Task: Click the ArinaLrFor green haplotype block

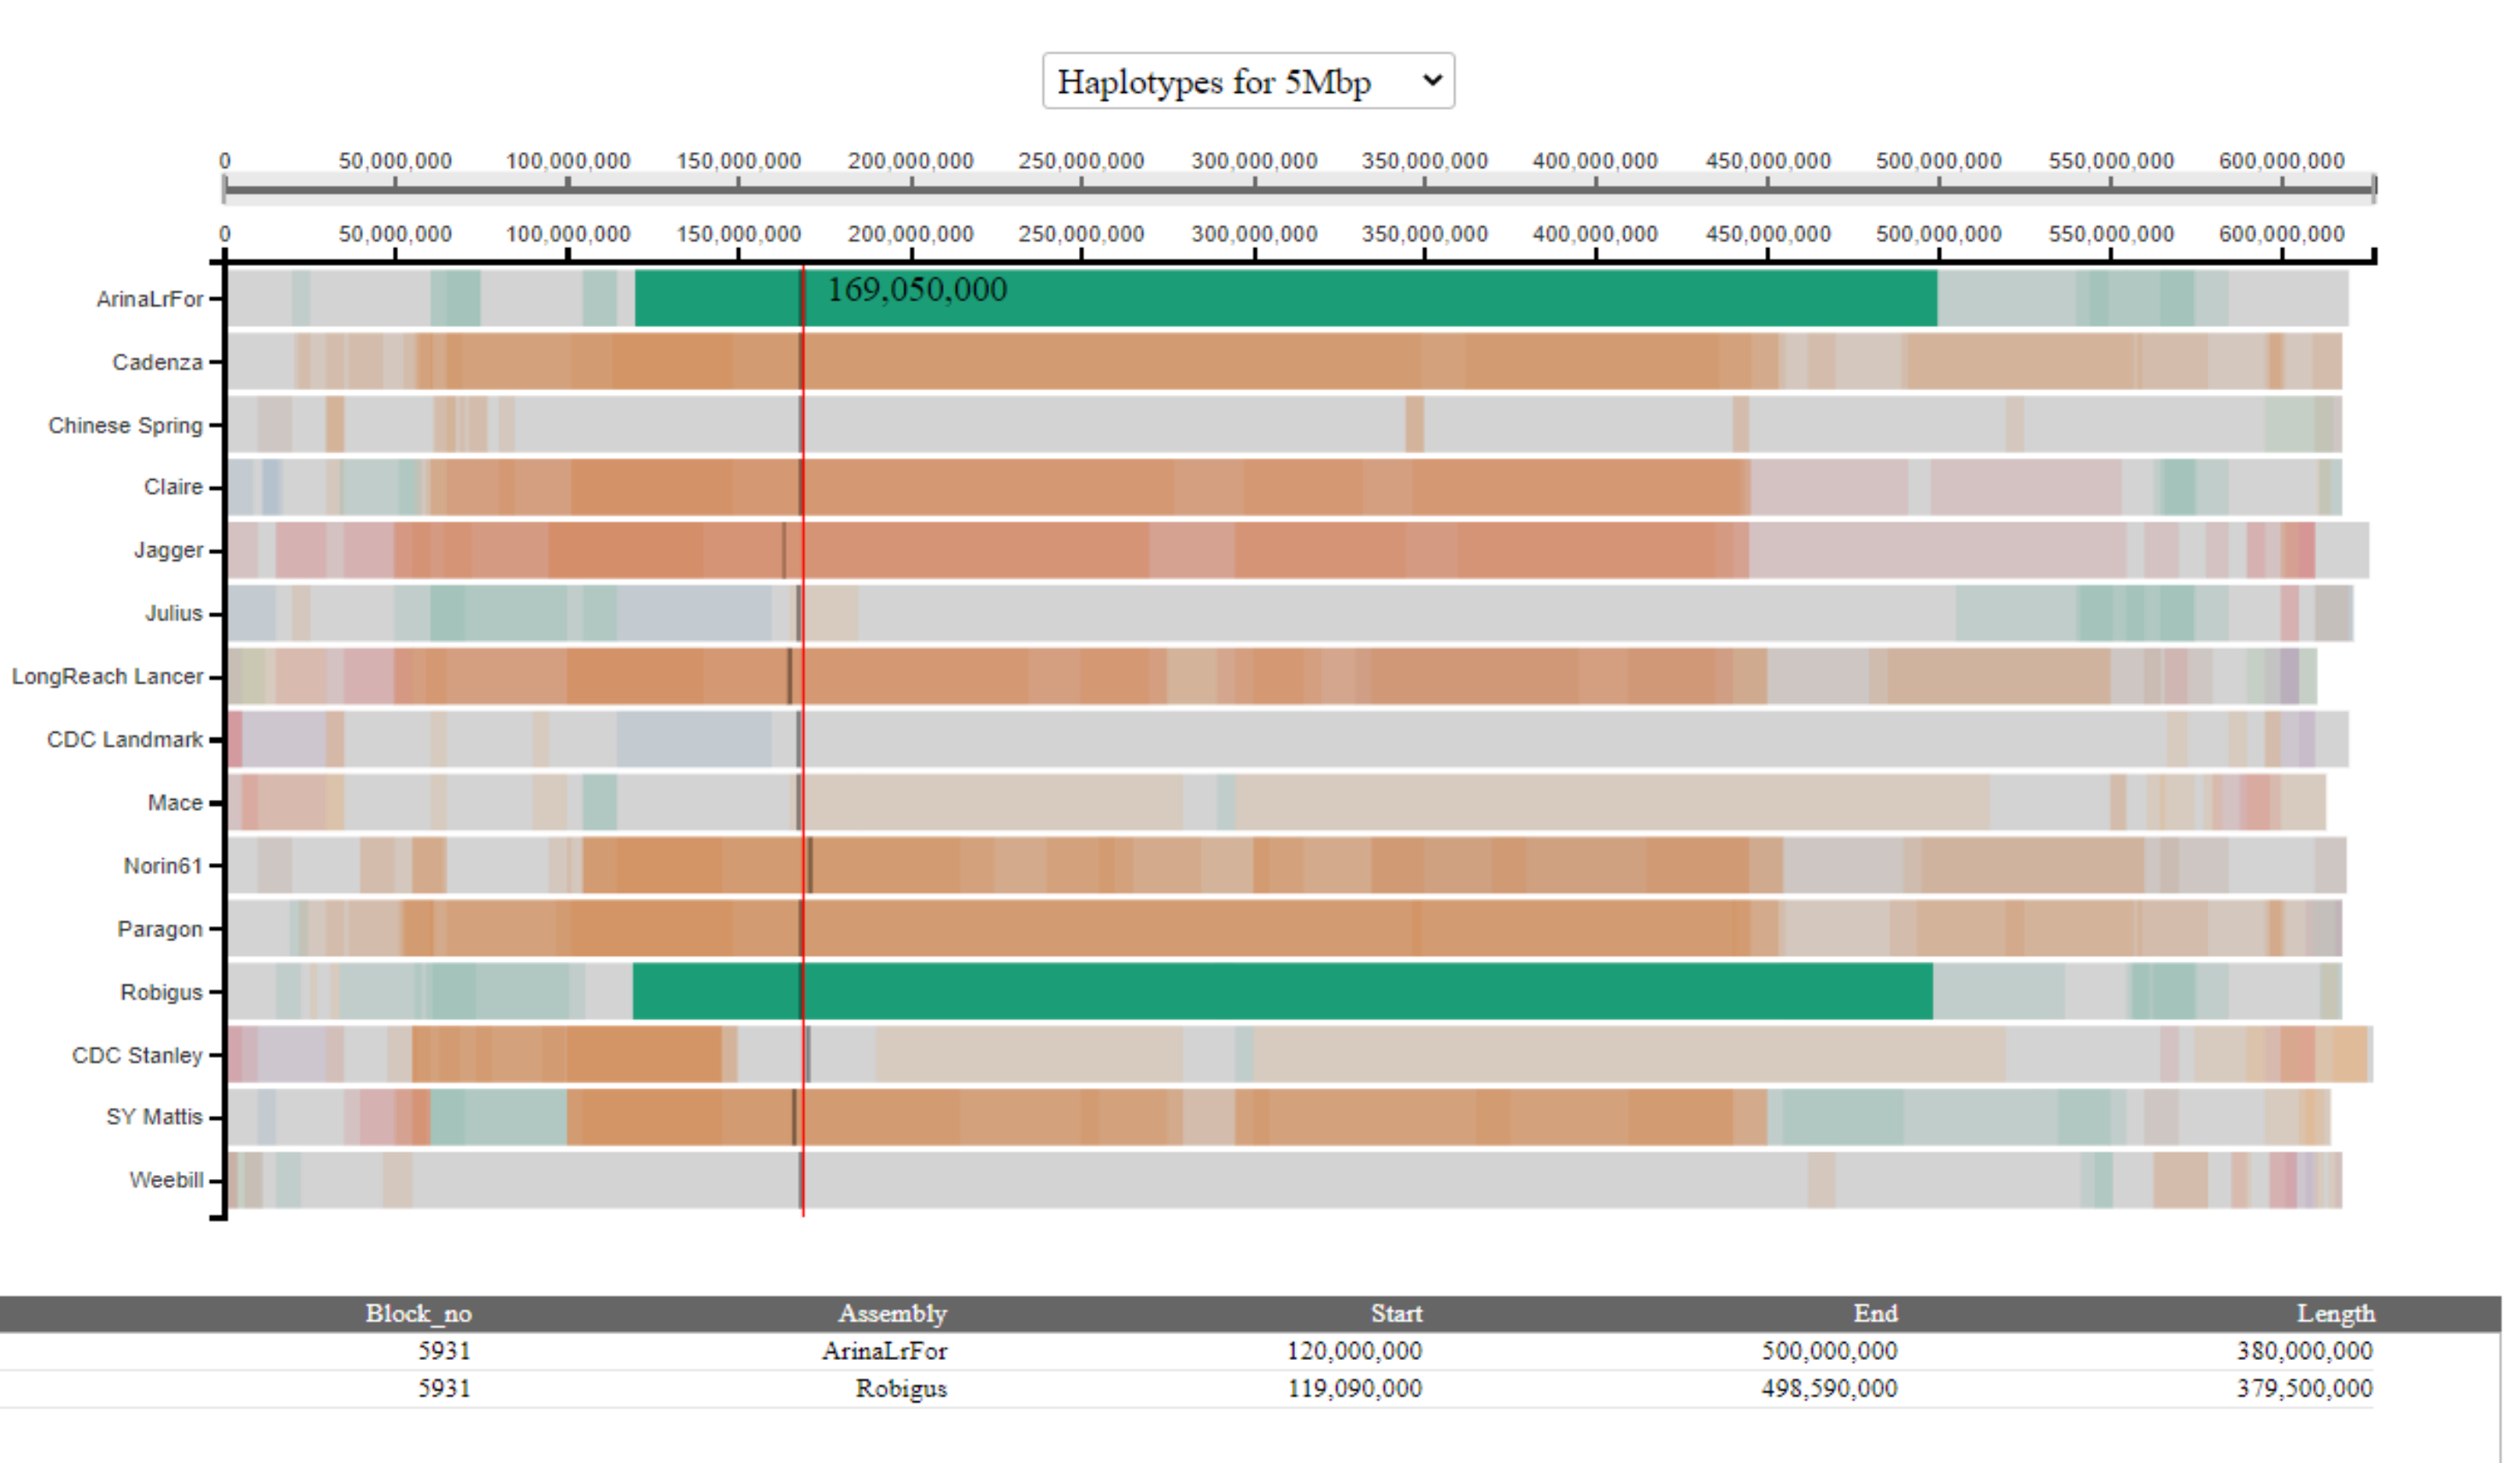Action: point(1285,298)
